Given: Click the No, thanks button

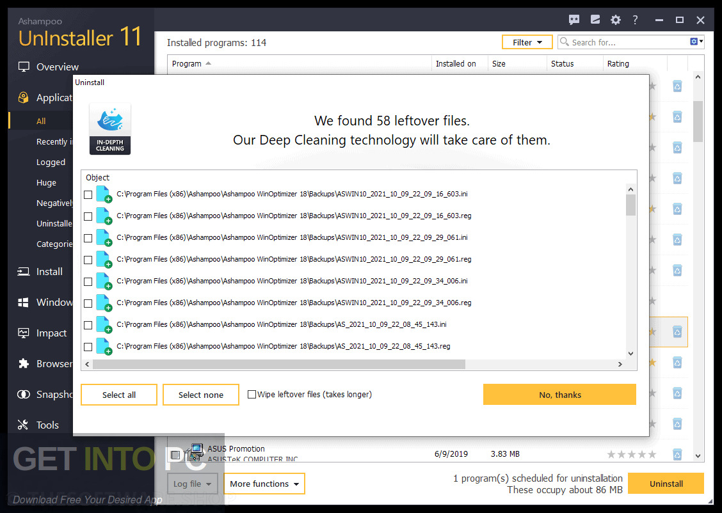Looking at the screenshot, I should pos(559,395).
